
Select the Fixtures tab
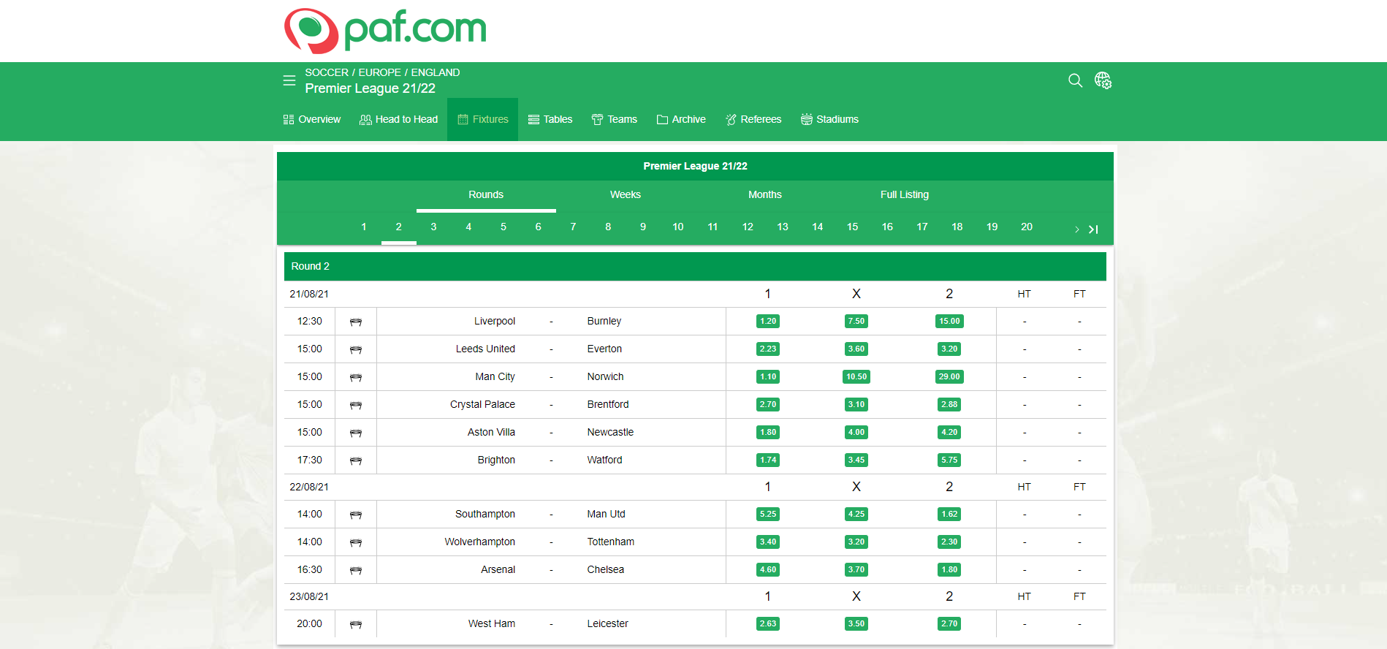[x=483, y=119]
